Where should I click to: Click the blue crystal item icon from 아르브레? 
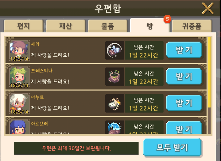(x=114, y=127)
